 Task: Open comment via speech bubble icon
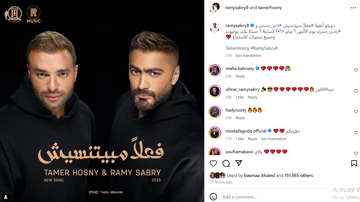point(226,163)
